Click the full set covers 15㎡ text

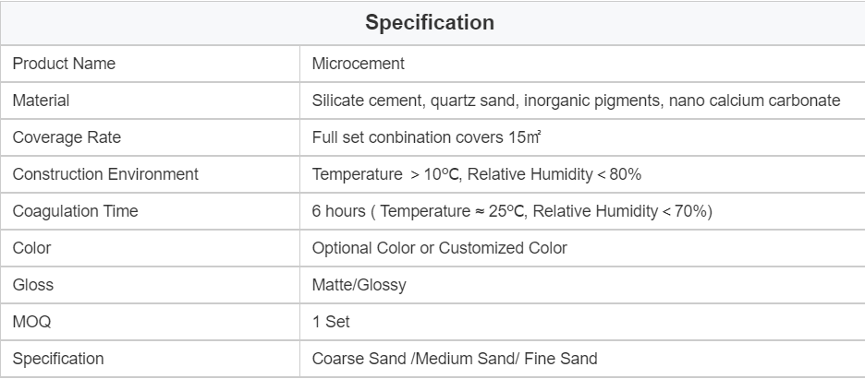pos(426,137)
